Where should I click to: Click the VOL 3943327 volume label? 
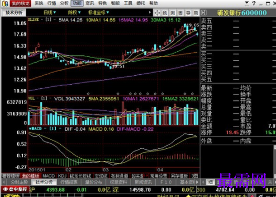click(x=70, y=99)
